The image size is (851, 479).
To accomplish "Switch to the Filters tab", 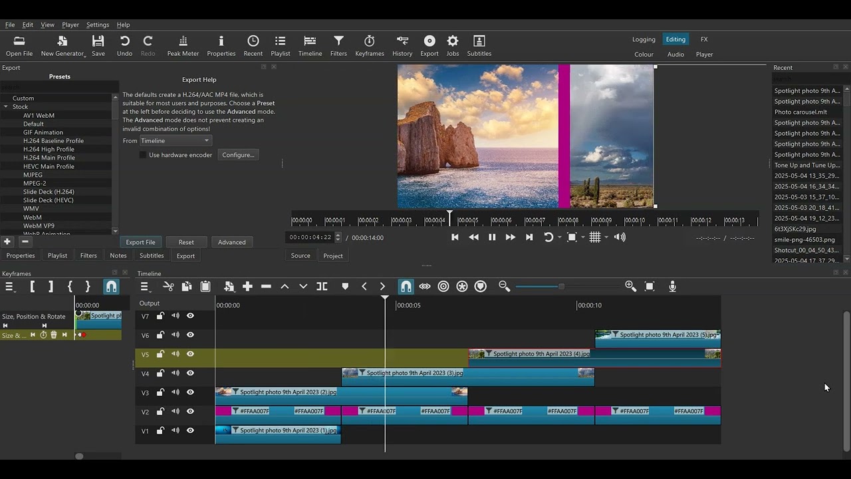I will coord(88,256).
